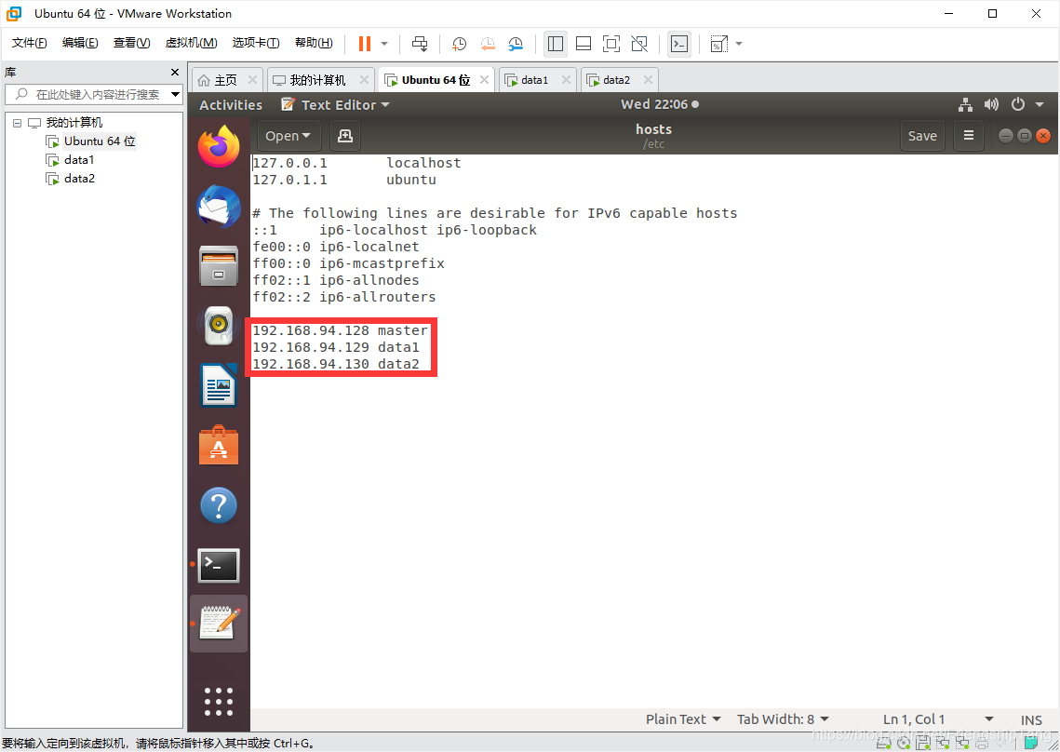Open the snapshot manager wrench-clock icon
Screen dimensions: 1060x752
click(516, 44)
